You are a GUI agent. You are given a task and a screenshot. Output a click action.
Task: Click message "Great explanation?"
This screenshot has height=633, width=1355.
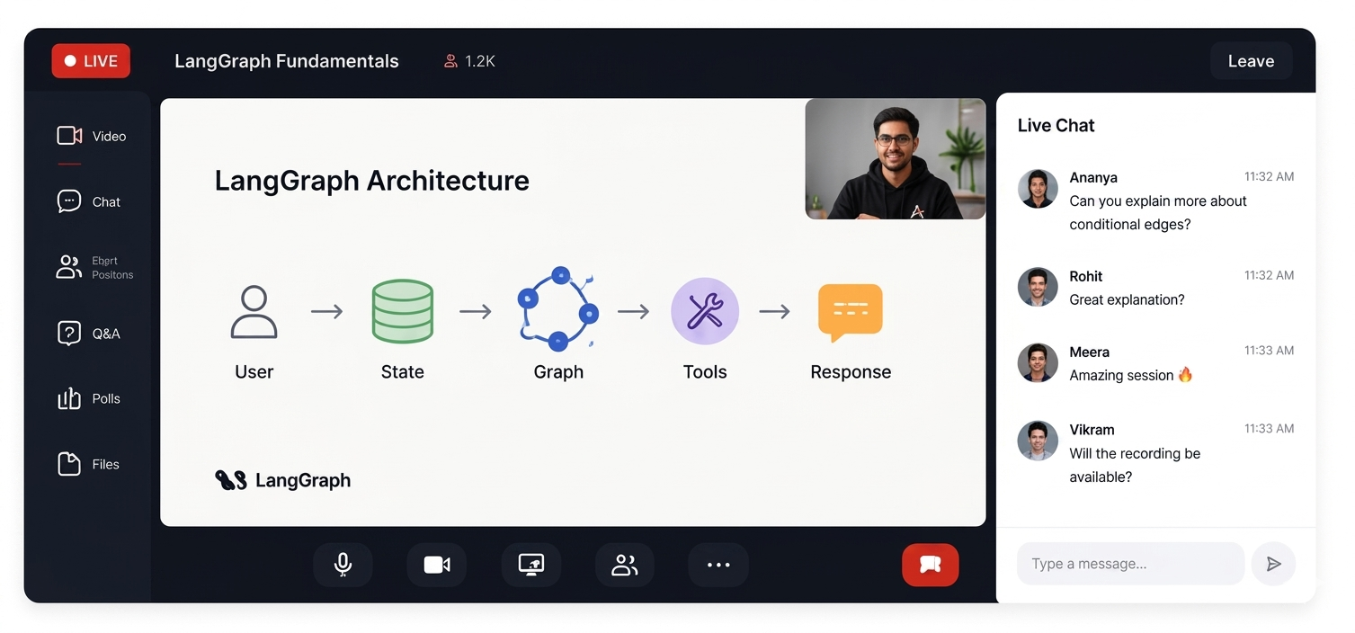[1127, 299]
